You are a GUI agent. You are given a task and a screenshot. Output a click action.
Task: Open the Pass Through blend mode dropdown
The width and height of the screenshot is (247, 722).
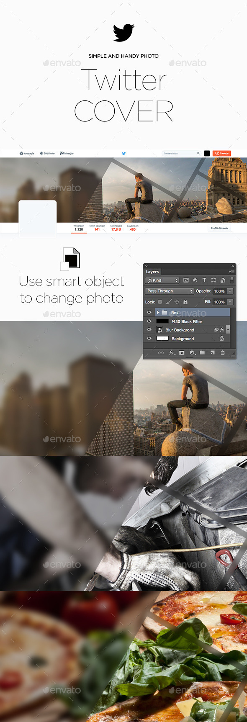[x=170, y=291]
